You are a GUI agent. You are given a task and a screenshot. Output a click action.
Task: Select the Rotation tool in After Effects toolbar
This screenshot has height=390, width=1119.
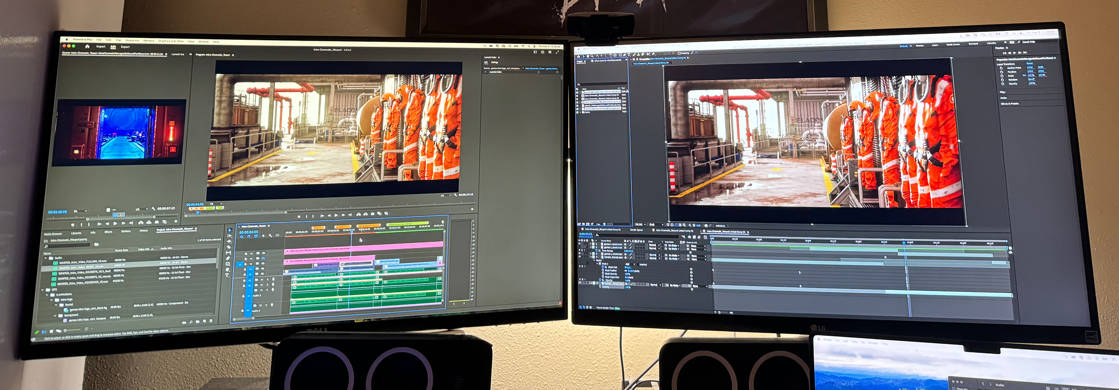(611, 55)
